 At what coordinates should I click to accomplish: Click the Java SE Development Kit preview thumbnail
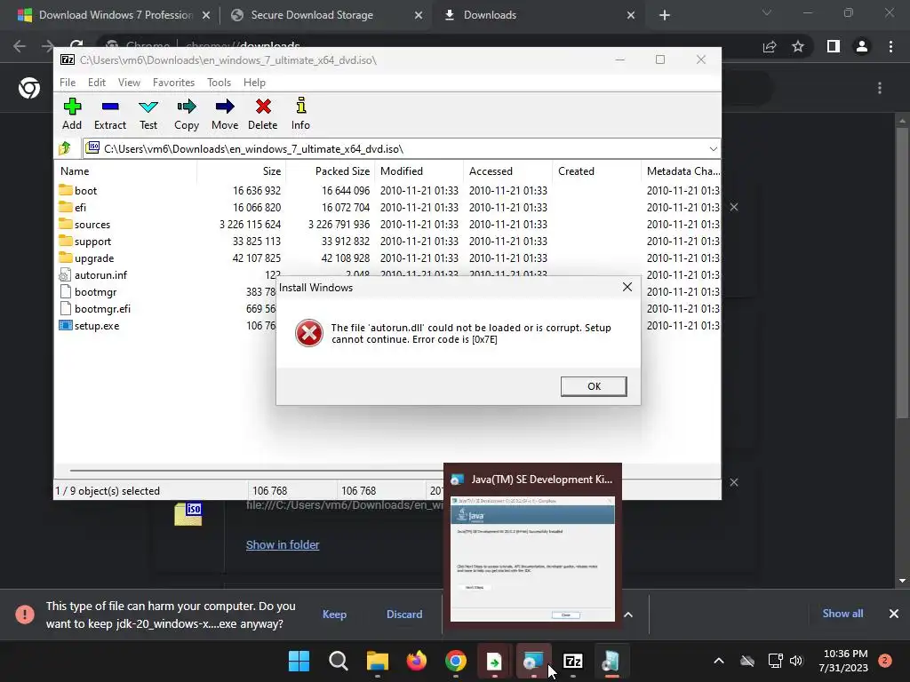[x=533, y=559]
